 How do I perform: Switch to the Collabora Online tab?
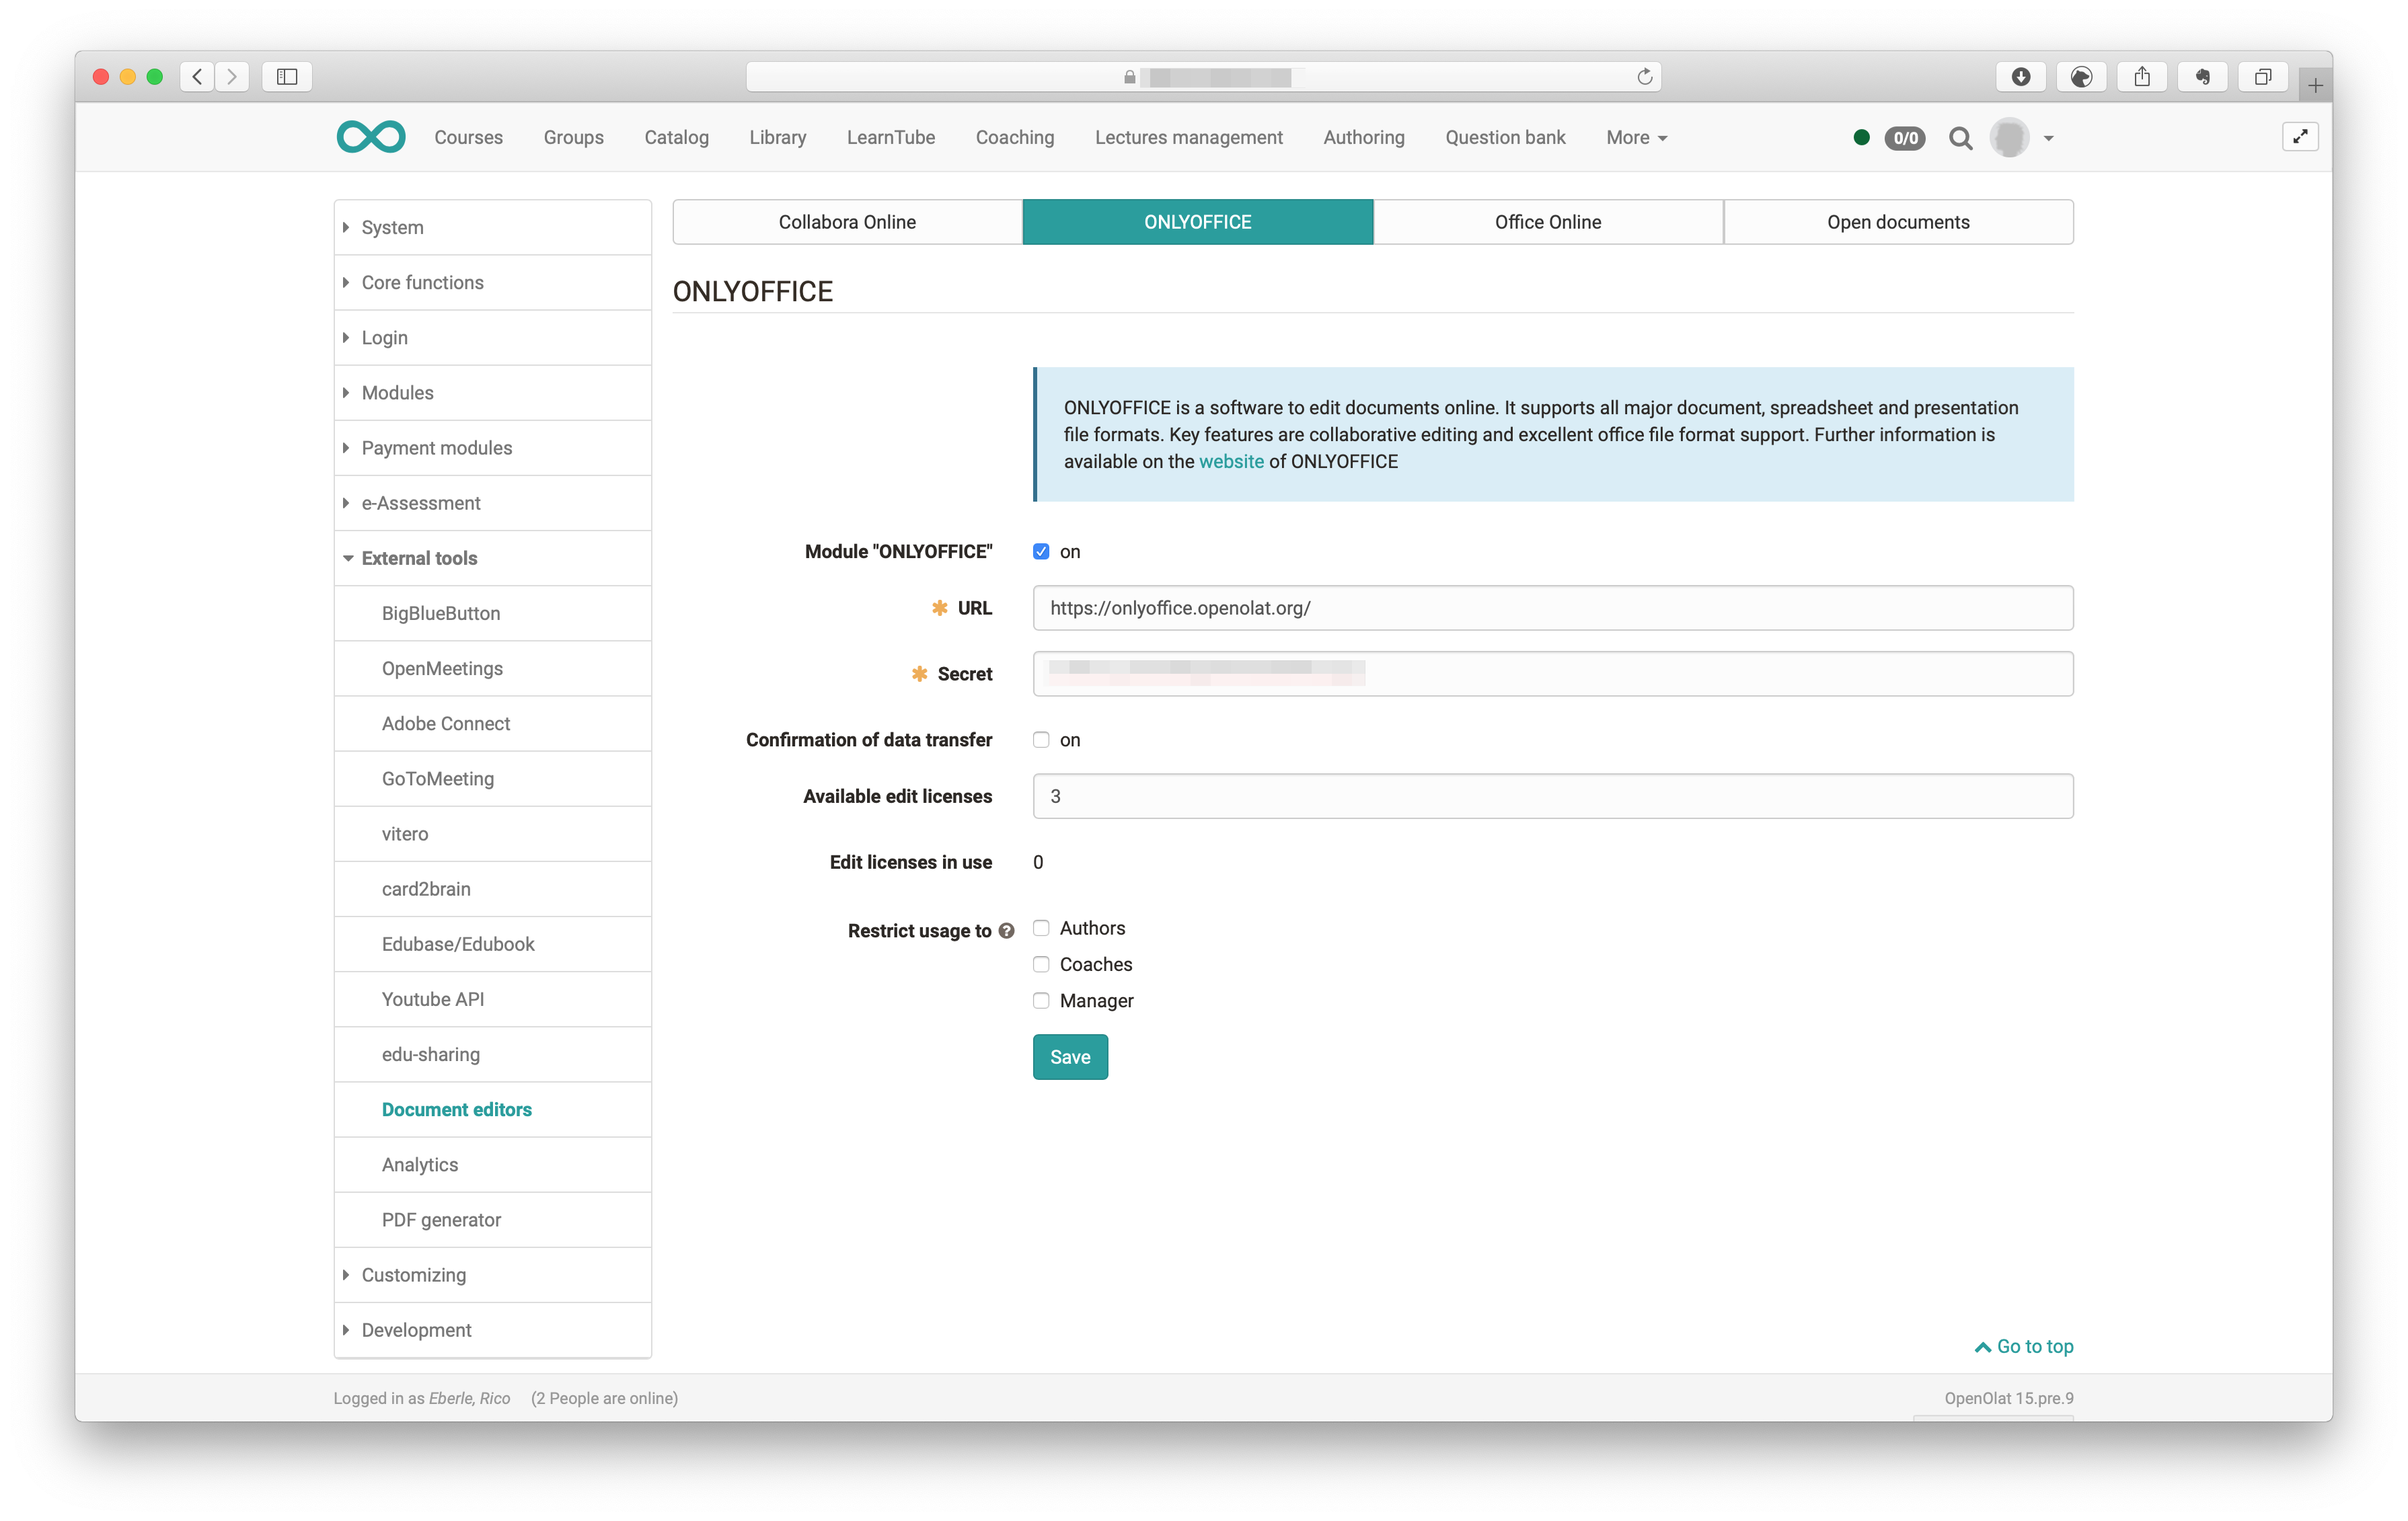[x=847, y=222]
